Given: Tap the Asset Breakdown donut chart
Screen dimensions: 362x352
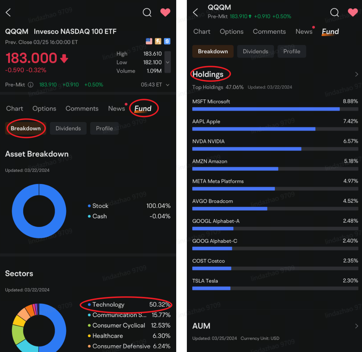Looking at the screenshot, I should coord(39,211).
